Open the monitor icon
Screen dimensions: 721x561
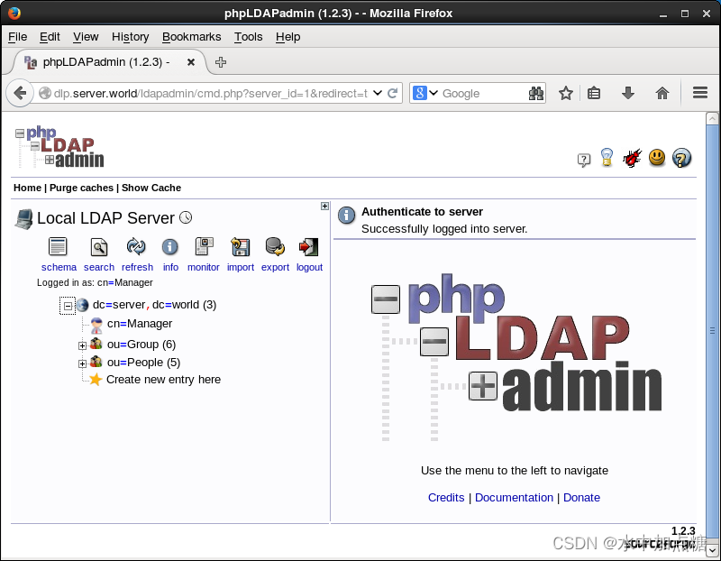(205, 246)
